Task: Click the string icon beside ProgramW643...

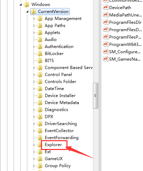Action: (106, 44)
